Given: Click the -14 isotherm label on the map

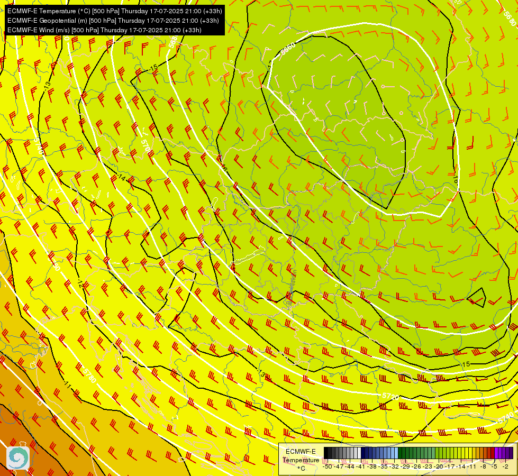Looking at the screenshot, I should 121,178.
